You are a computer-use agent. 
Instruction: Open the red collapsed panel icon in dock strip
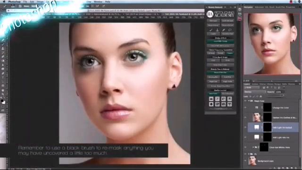coord(240,18)
